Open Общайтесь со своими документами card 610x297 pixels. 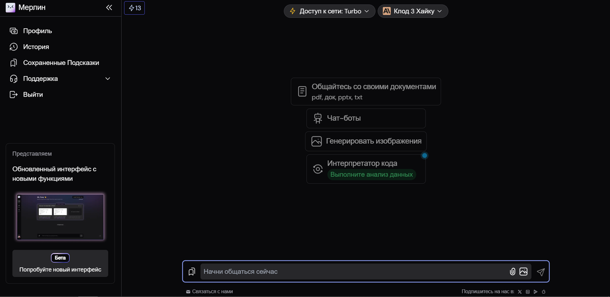[366, 91]
